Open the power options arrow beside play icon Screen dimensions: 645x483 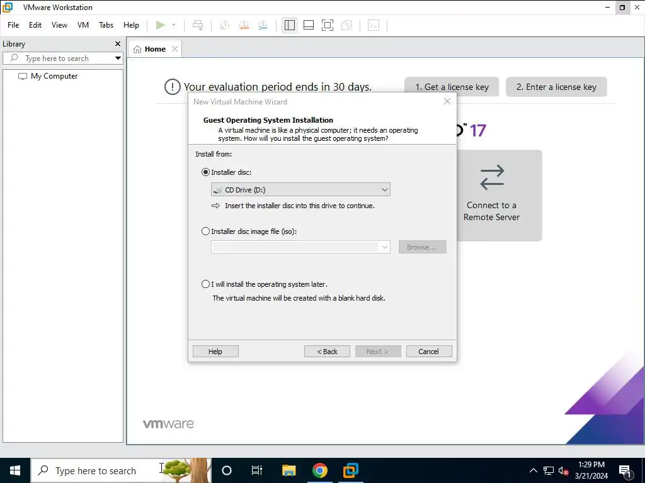pyautogui.click(x=174, y=25)
